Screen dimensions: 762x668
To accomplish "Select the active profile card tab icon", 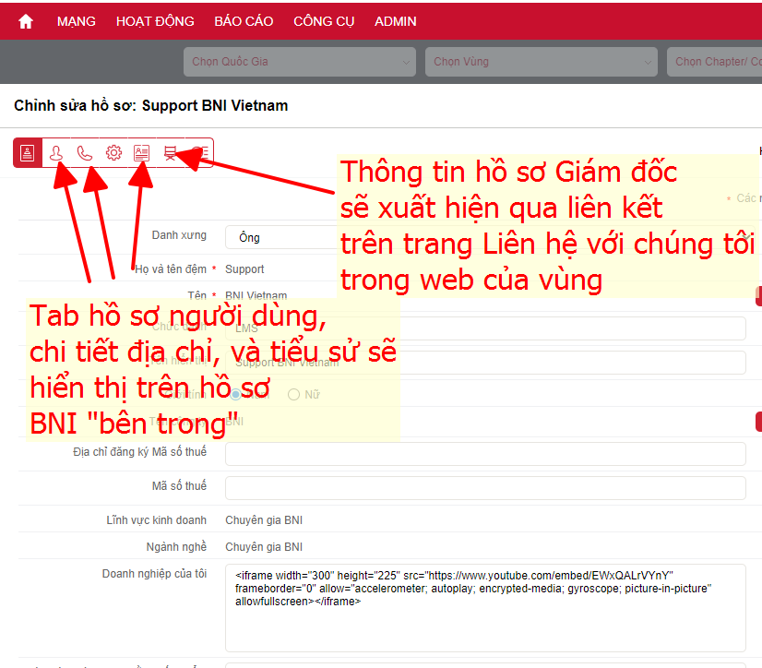I will (28, 153).
